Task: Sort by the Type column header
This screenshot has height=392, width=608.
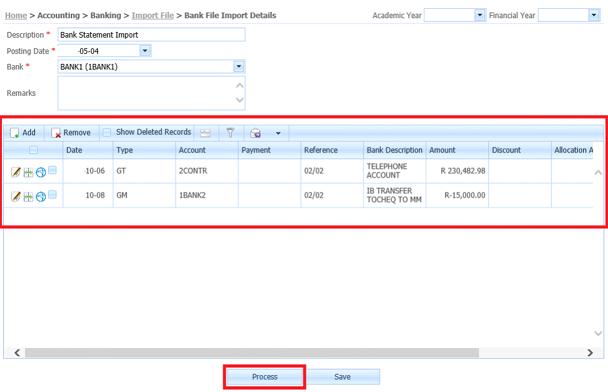Action: (x=144, y=150)
